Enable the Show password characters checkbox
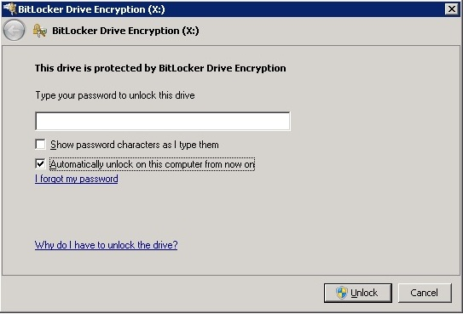Image resolution: width=463 pixels, height=314 pixels. click(x=40, y=145)
